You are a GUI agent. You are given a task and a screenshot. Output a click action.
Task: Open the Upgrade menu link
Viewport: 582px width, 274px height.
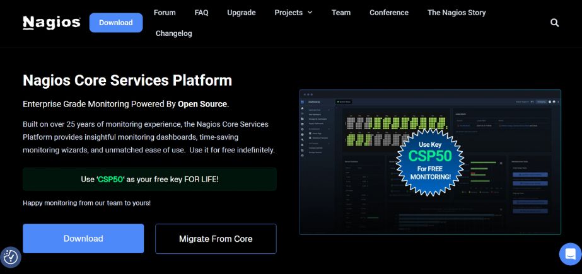click(242, 13)
